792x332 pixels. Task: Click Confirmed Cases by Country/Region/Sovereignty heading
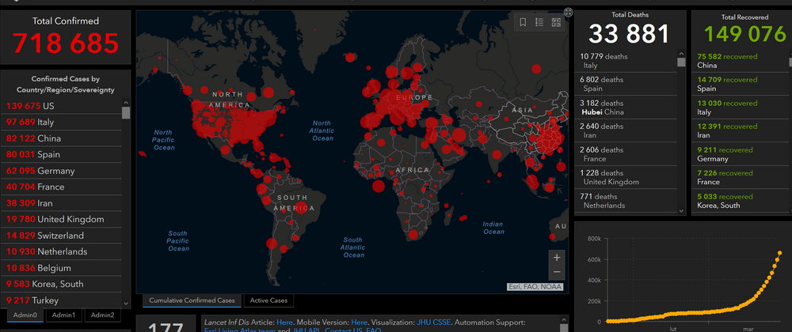[66, 85]
